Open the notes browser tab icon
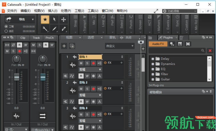The width and height of the screenshot is (216, 131). (181, 38)
